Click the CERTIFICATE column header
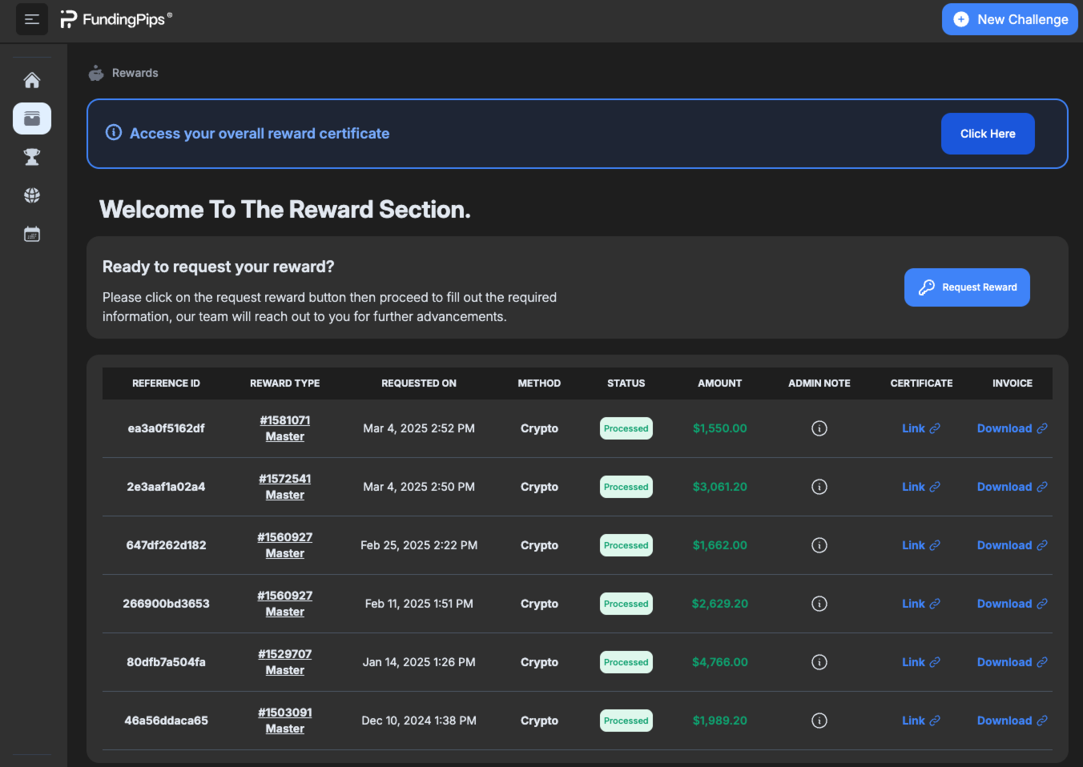Screen dimensions: 1083x767 click(921, 383)
